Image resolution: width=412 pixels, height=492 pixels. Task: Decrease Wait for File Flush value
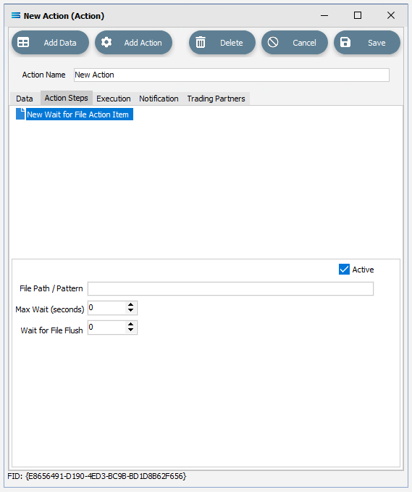pos(131,330)
